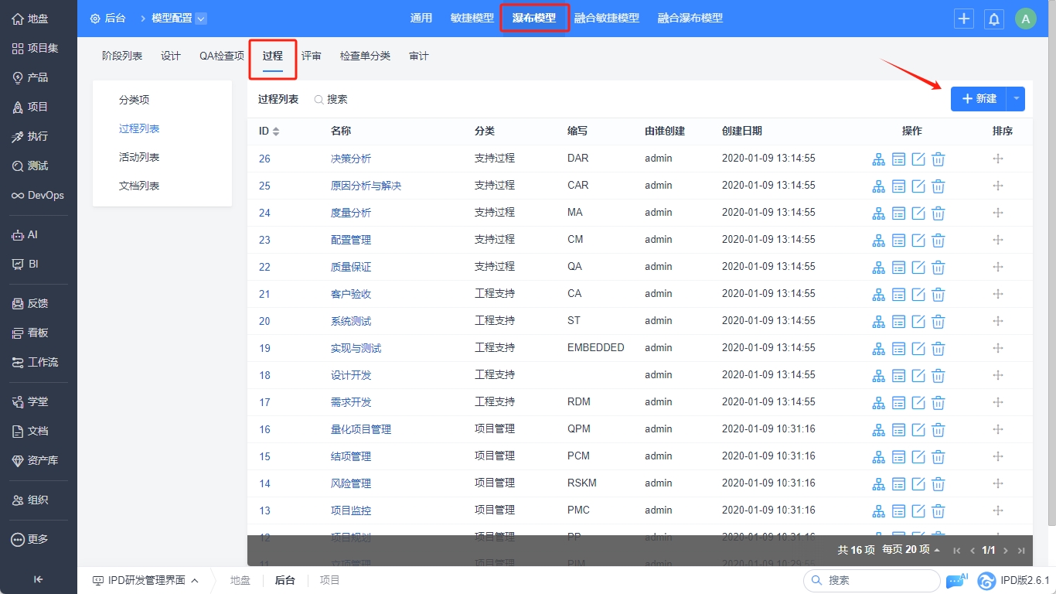The height and width of the screenshot is (594, 1056).
Task: Expand the IPD研发管理界面 switcher
Action: tap(145, 580)
